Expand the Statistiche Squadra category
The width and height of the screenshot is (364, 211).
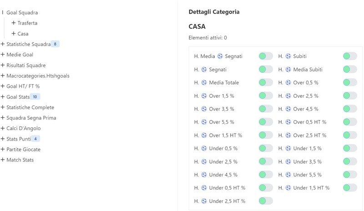[x=3, y=44]
